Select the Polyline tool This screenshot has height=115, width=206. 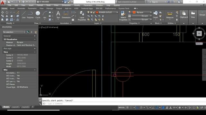[x=30, y=15]
